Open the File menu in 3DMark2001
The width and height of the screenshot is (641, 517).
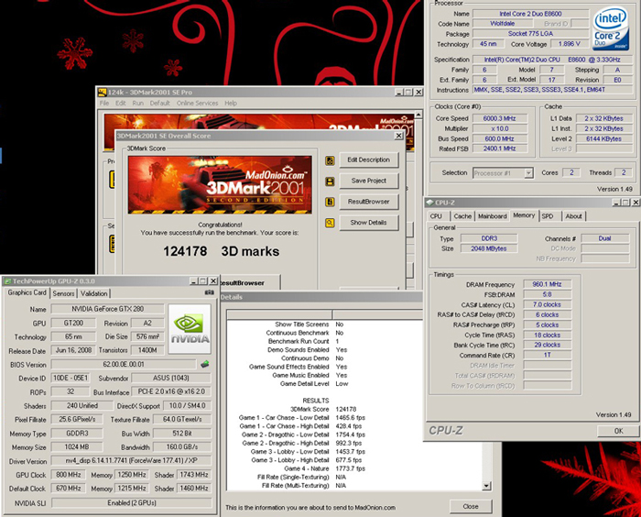click(x=104, y=104)
